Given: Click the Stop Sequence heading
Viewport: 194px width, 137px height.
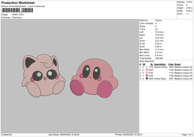Looking at the screenshot, I should point(147,61).
